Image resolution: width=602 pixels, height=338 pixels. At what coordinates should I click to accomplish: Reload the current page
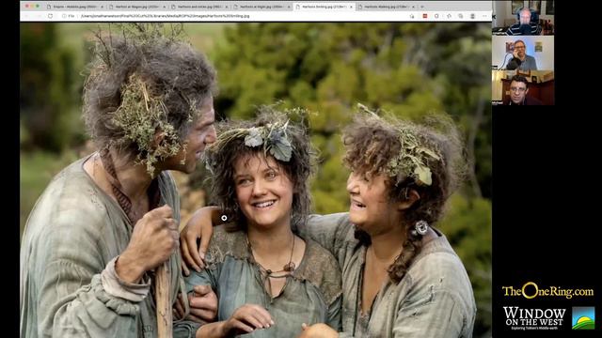(x=50, y=16)
